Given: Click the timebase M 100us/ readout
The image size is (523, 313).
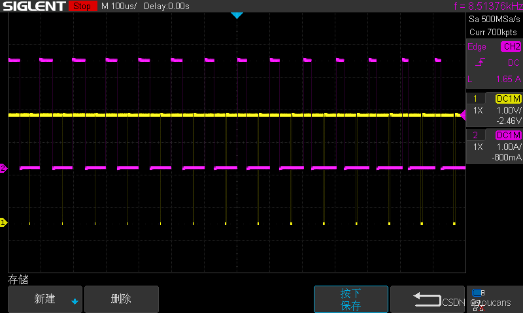Looking at the screenshot, I should point(119,7).
